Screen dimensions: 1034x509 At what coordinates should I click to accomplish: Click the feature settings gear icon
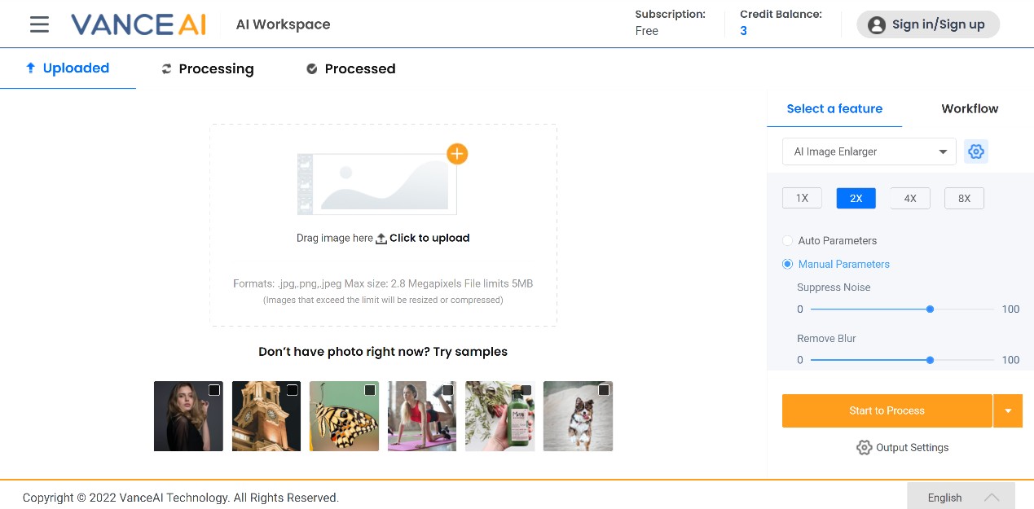tap(976, 151)
